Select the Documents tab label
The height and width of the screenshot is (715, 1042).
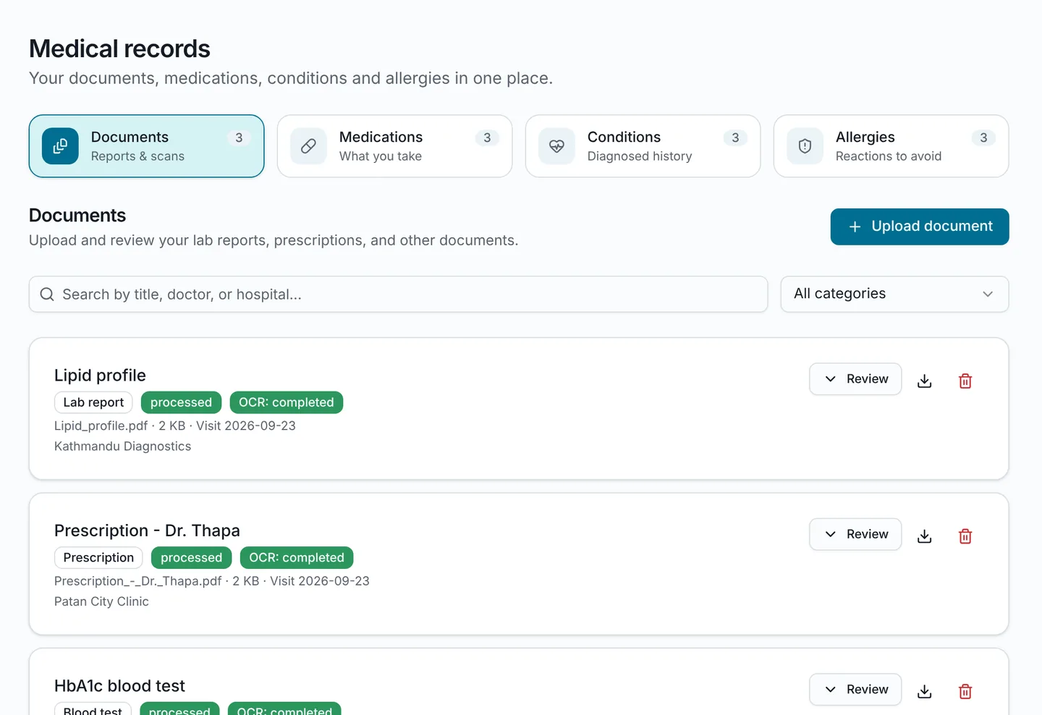click(x=130, y=137)
